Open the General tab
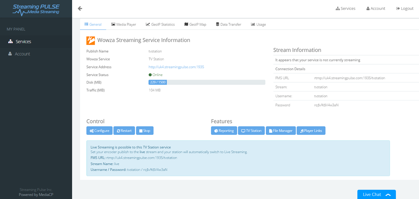This screenshot has width=419, height=199. point(93,24)
